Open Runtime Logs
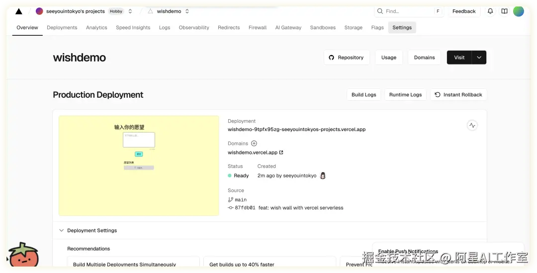This screenshot has width=537, height=273. coord(406,95)
